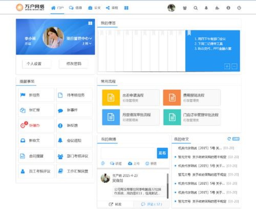This screenshot has width=256, height=209.
Task: Open the 评论 (12) comments
Action: point(151,204)
